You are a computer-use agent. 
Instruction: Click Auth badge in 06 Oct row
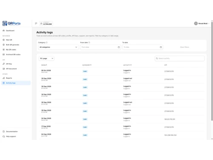[x=85, y=71]
